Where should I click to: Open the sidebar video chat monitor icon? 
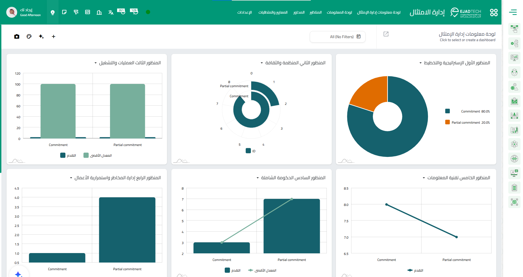(514, 173)
